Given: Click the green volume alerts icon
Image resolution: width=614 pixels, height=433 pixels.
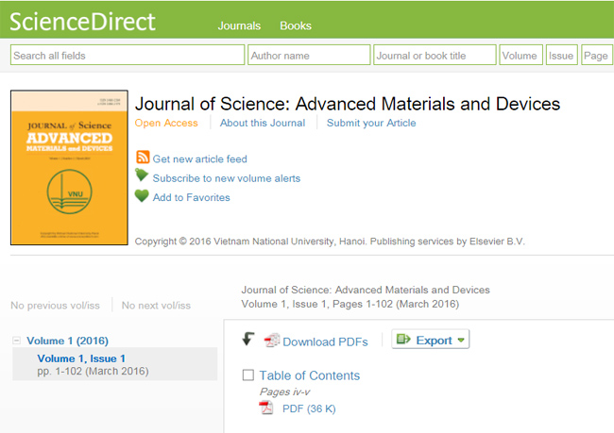Looking at the screenshot, I should click(142, 176).
